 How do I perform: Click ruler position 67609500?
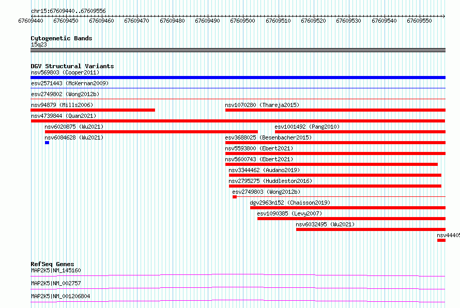click(242, 21)
